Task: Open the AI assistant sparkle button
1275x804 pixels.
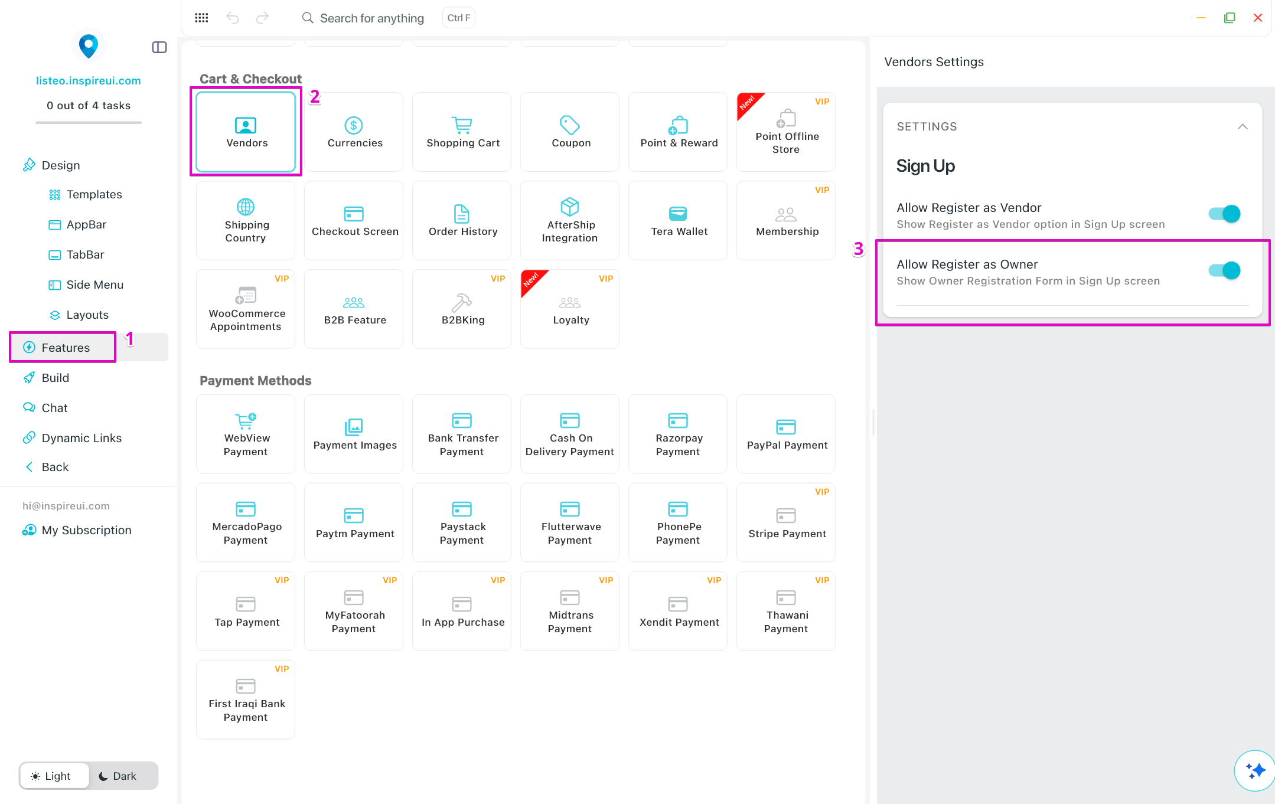Action: click(1254, 770)
